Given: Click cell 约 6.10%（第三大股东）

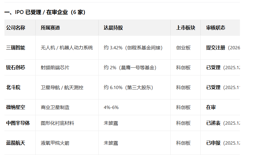Looking at the screenshot, I should point(128,87).
